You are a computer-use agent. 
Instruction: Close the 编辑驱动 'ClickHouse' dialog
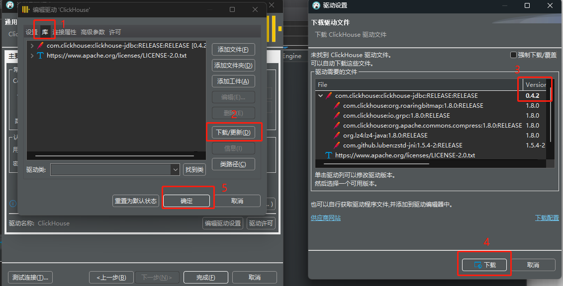(x=255, y=9)
